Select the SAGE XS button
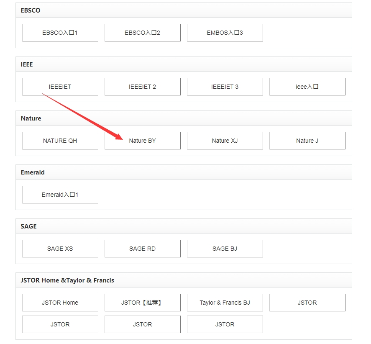This screenshot has width=371, height=344. [x=60, y=249]
